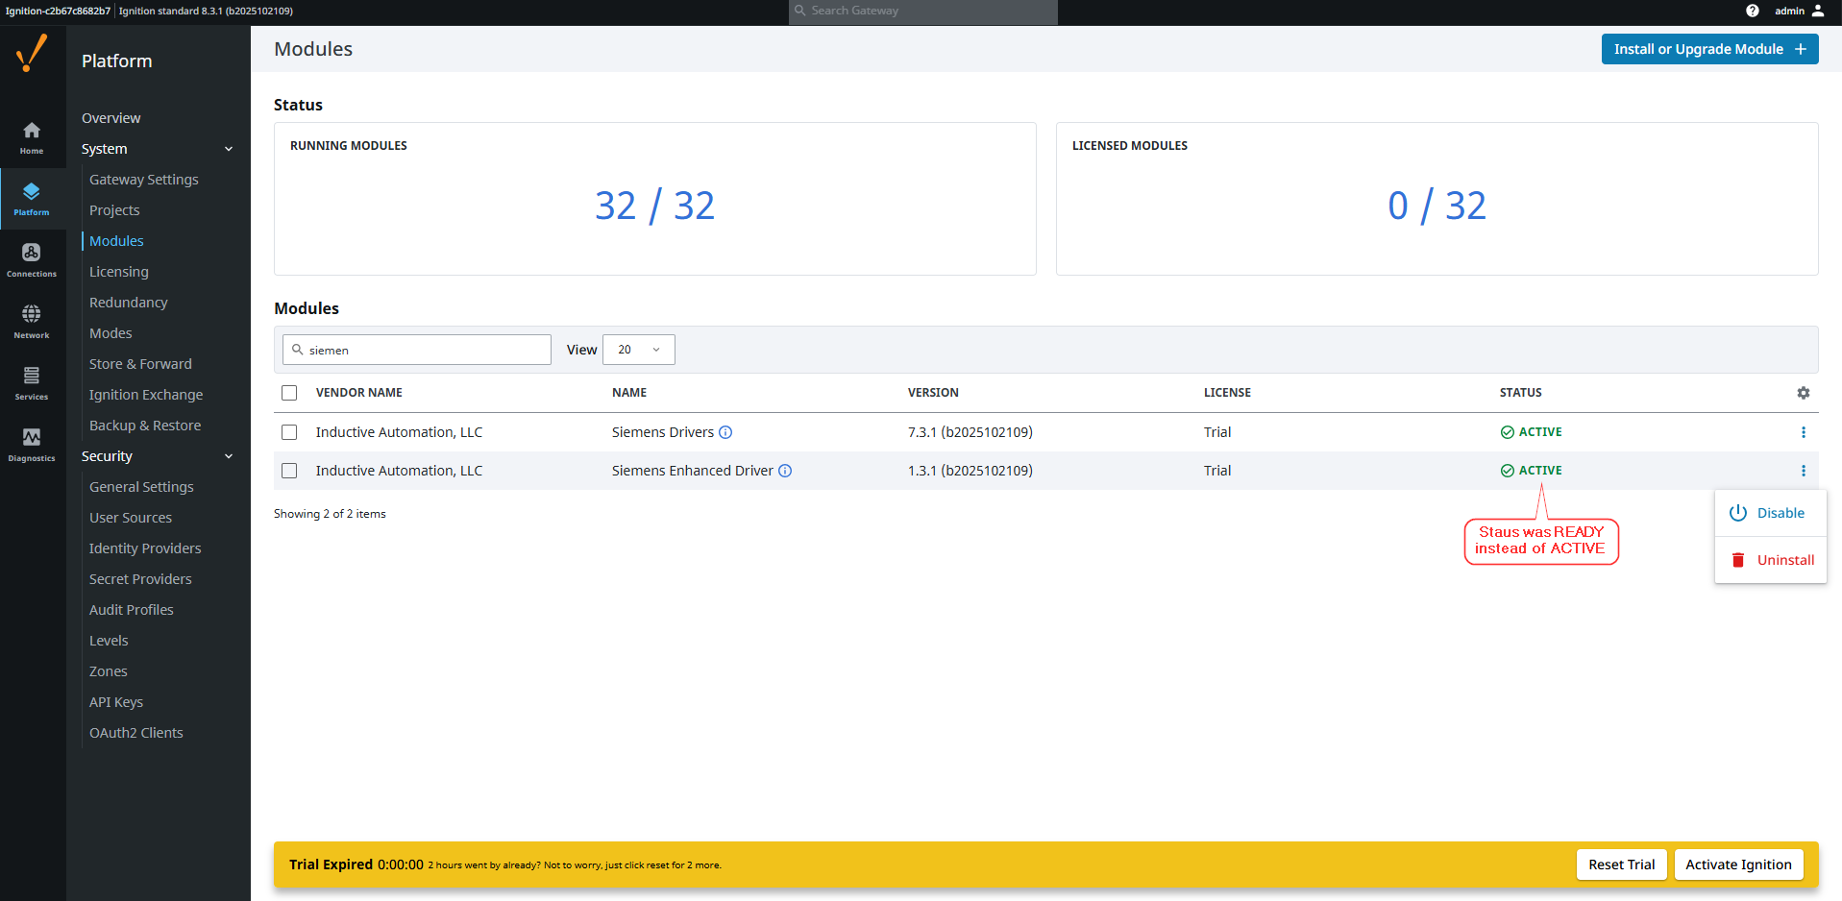Click version '1.3.1 (b2025102109)' cell
1842x901 pixels.
click(x=970, y=471)
